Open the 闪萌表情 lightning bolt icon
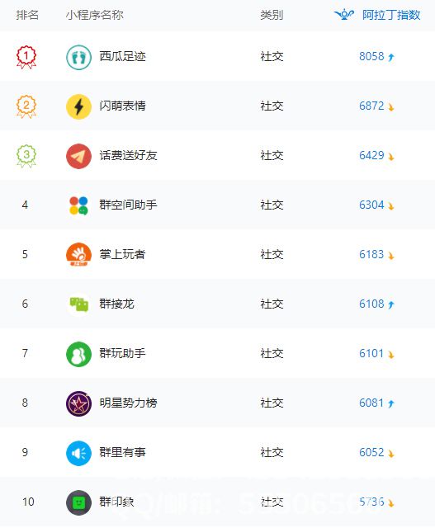The height and width of the screenshot is (528, 435). coord(78,106)
